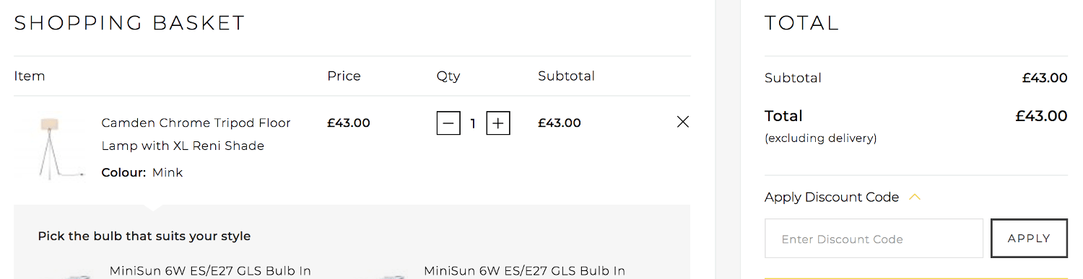Remove the Camden lamp using the X icon
This screenshot has height=279, width=1083.
pos(683,123)
